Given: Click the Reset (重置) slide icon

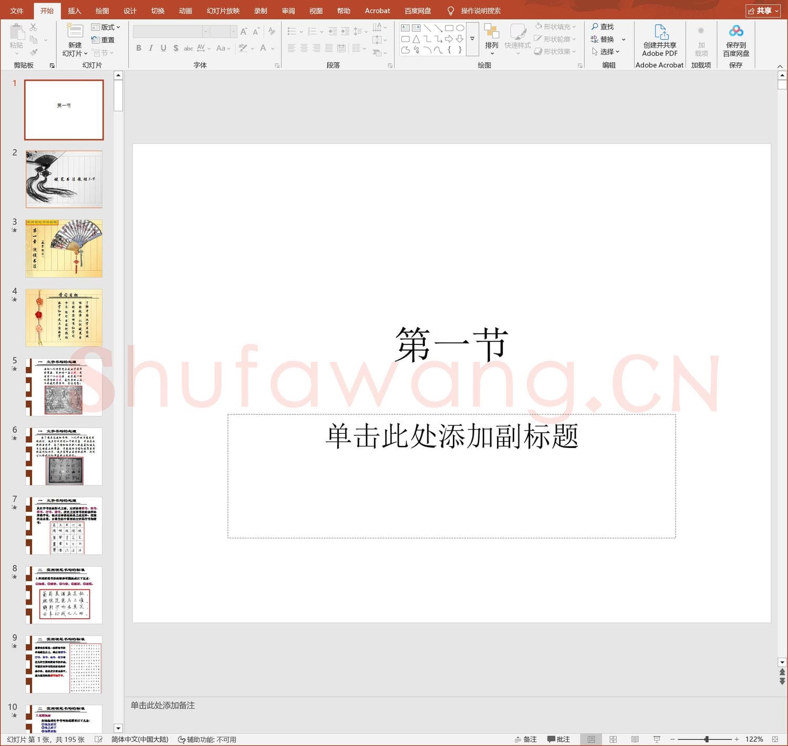Looking at the screenshot, I should click(x=95, y=40).
